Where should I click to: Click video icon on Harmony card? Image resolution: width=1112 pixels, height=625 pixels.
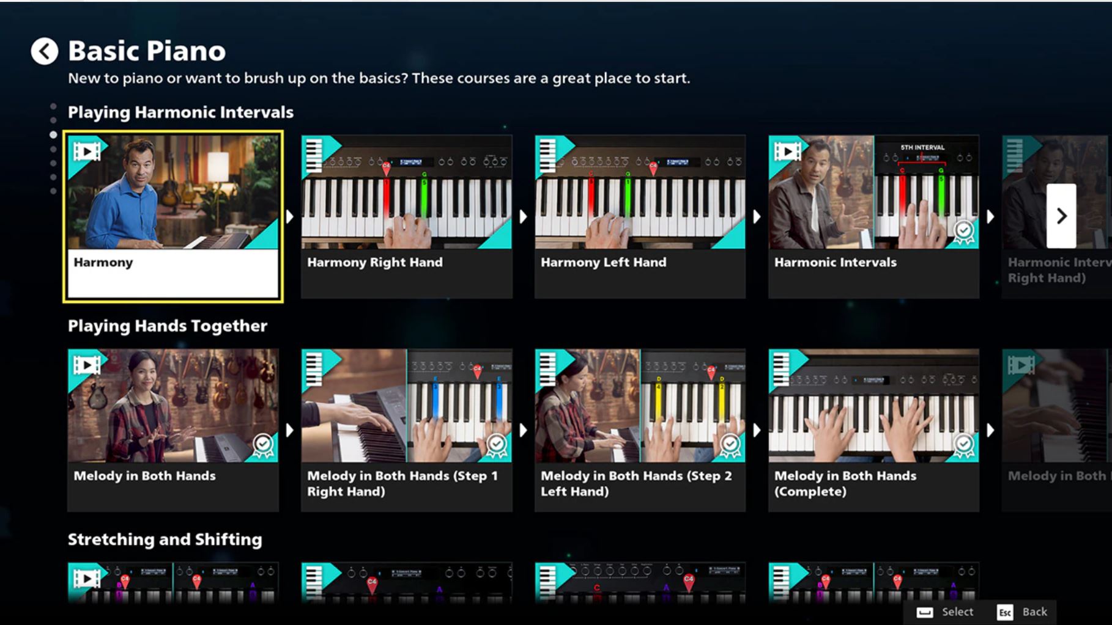(87, 151)
